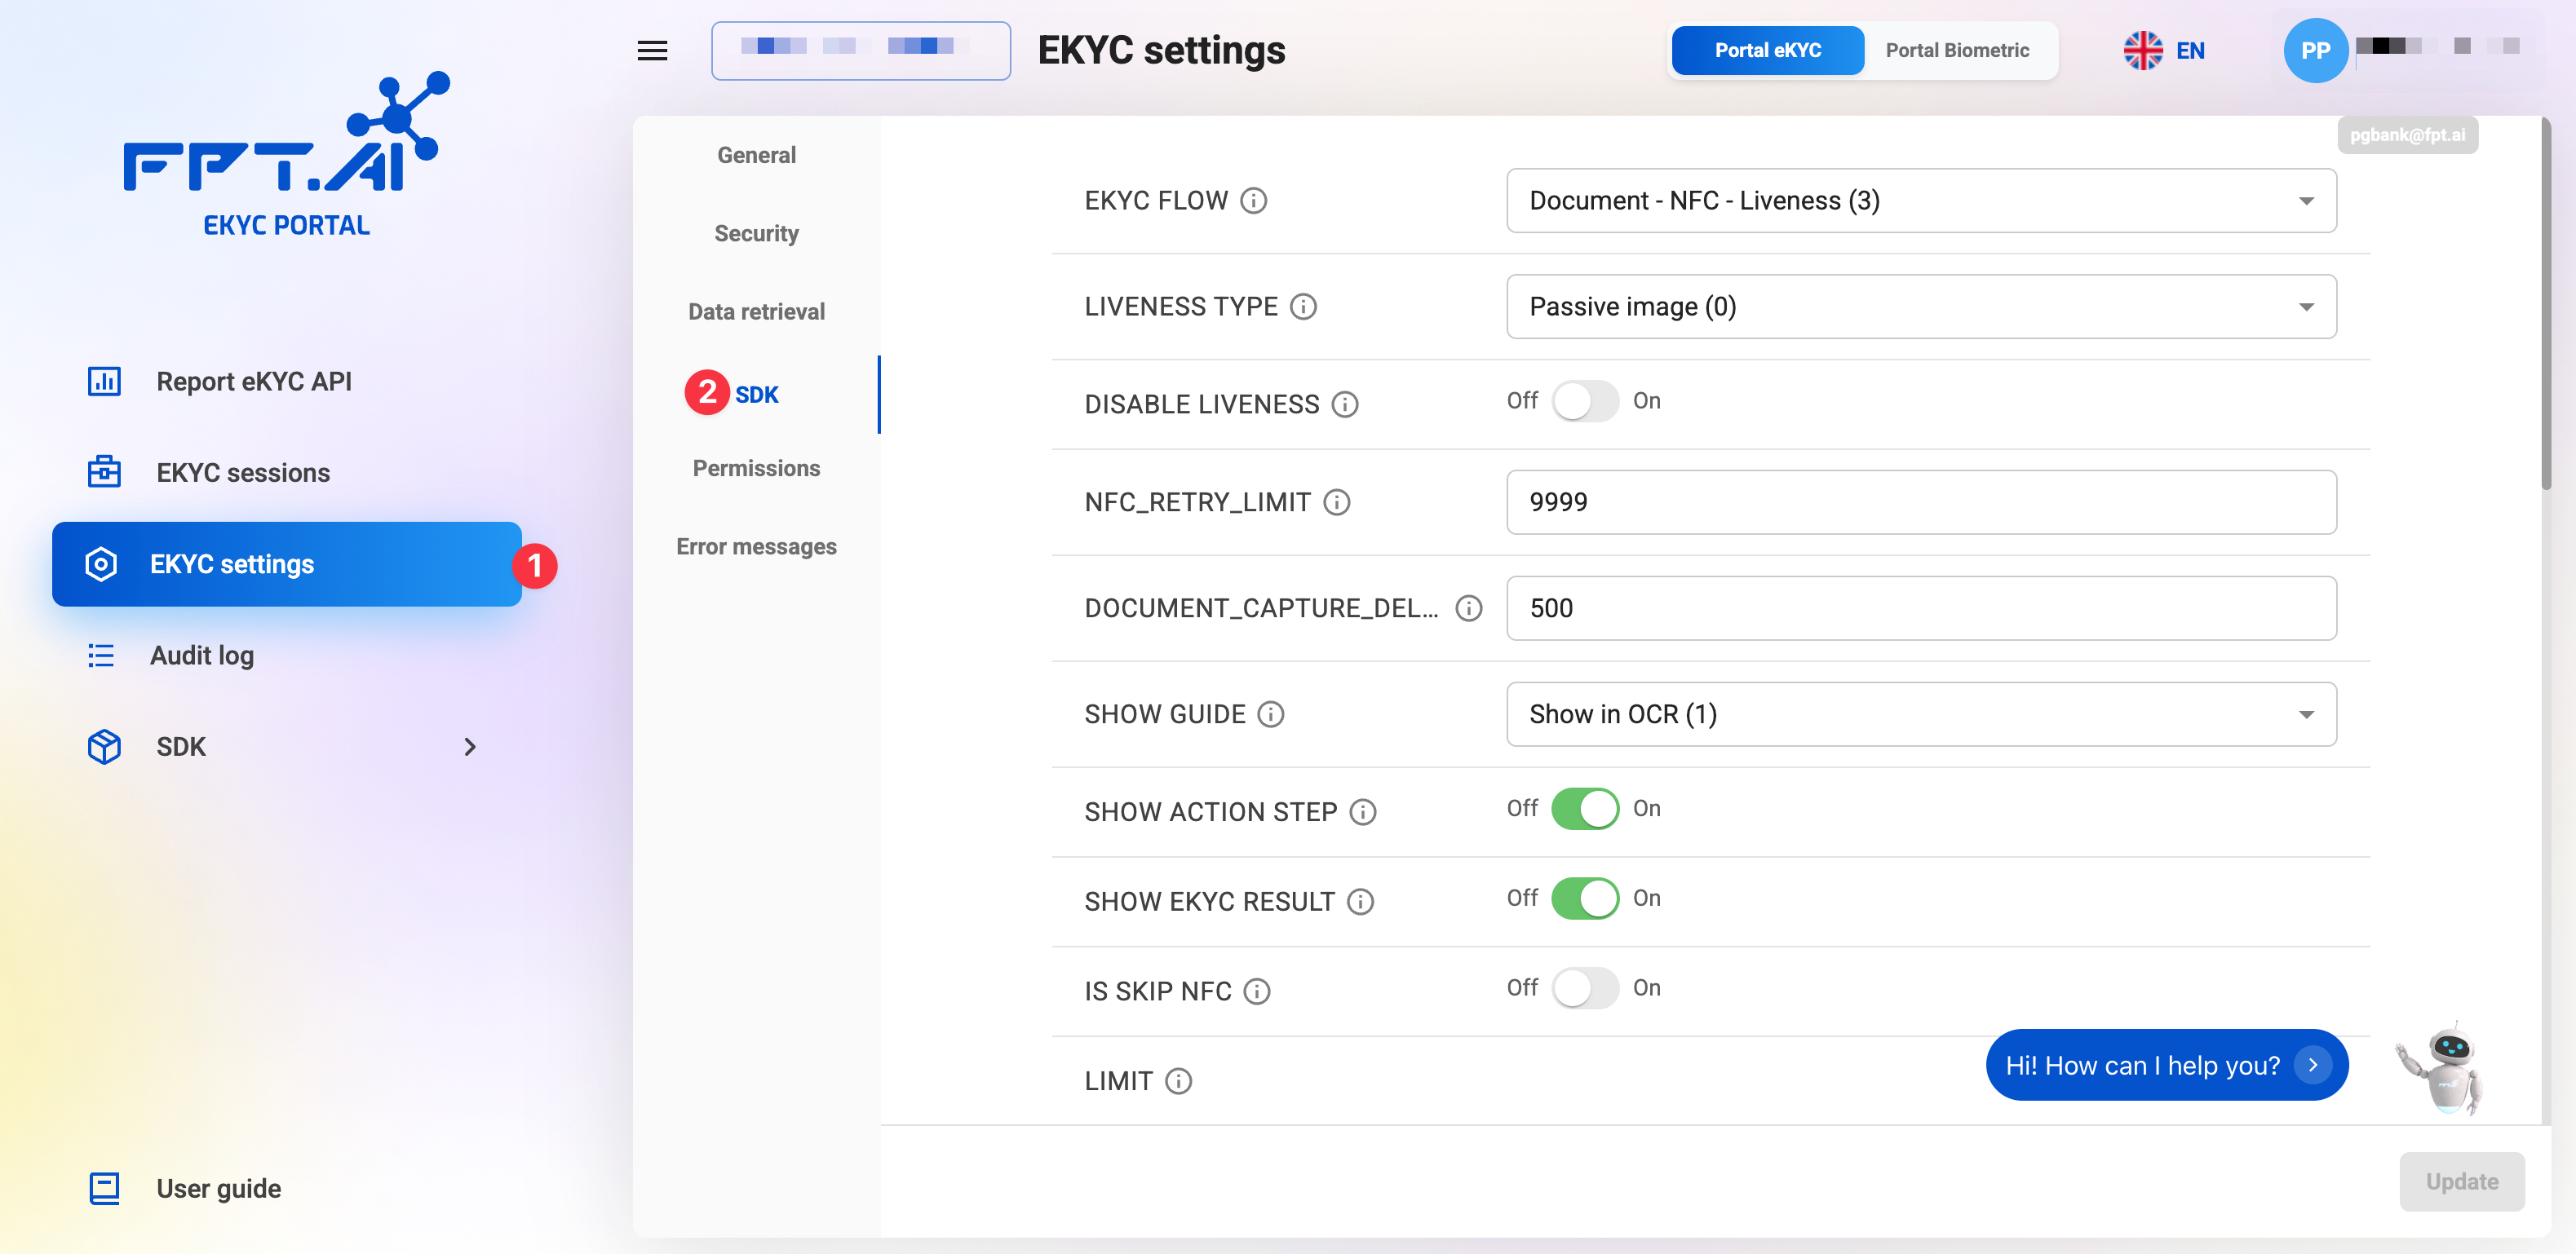Open the Error messages tab
The width and height of the screenshot is (2576, 1254).
click(x=756, y=546)
